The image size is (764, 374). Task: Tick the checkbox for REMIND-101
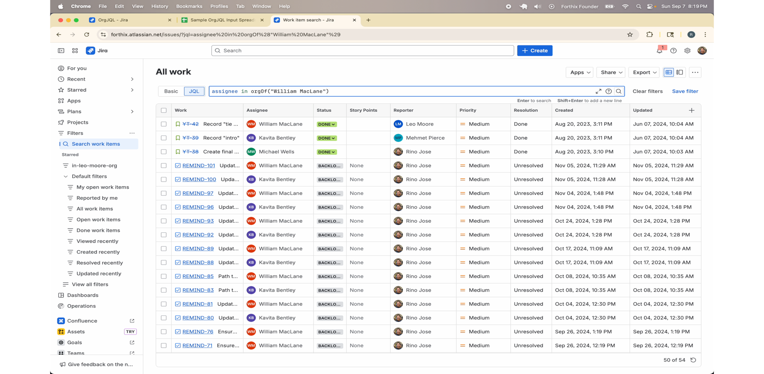(x=164, y=166)
